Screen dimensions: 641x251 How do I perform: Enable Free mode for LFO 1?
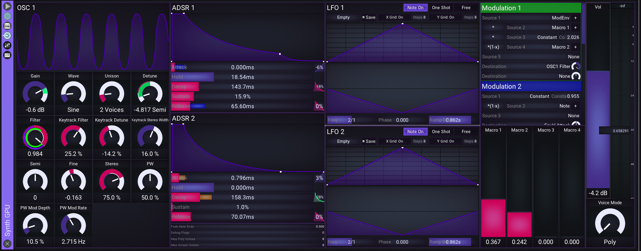[x=466, y=8]
